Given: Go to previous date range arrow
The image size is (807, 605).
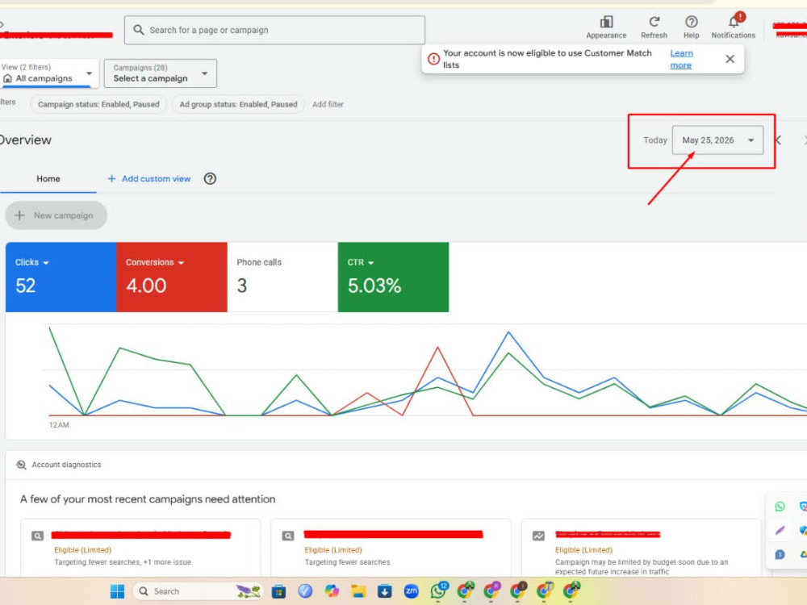Looking at the screenshot, I should click(779, 140).
